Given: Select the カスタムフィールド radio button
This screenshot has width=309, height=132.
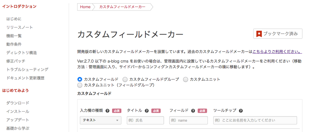Looking at the screenshot, I should [80, 79].
